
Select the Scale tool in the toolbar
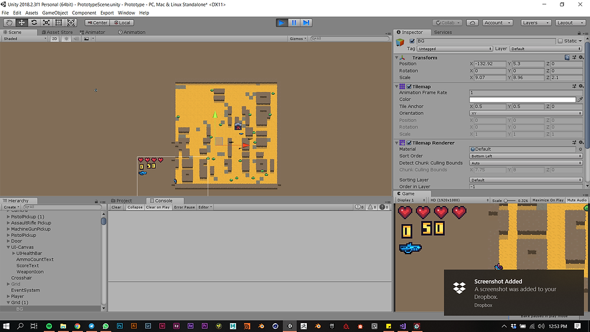click(x=46, y=22)
